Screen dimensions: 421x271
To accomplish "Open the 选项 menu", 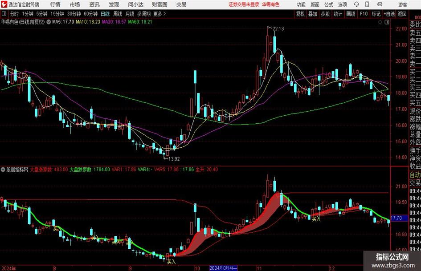I will coord(342,4).
